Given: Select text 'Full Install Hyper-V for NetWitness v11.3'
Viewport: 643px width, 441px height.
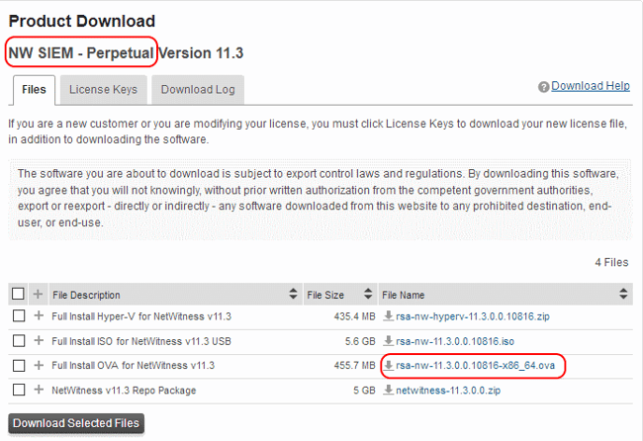Looking at the screenshot, I should 141,316.
